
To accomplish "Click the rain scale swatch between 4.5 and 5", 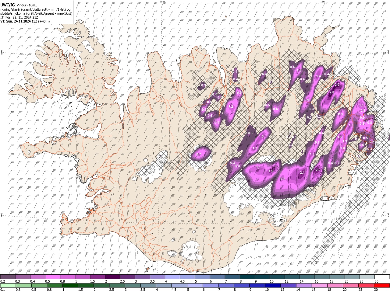I will (x=179, y=285).
